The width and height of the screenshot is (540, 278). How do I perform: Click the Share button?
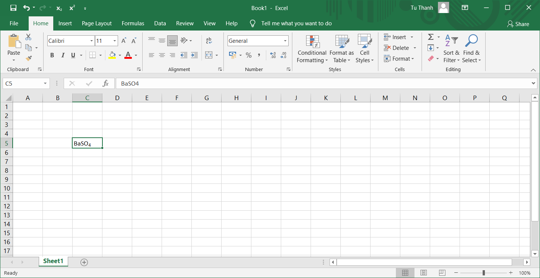tap(518, 24)
